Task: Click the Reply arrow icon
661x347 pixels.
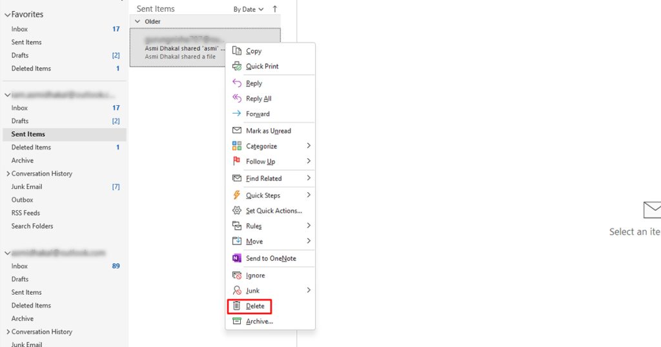Action: (x=237, y=83)
